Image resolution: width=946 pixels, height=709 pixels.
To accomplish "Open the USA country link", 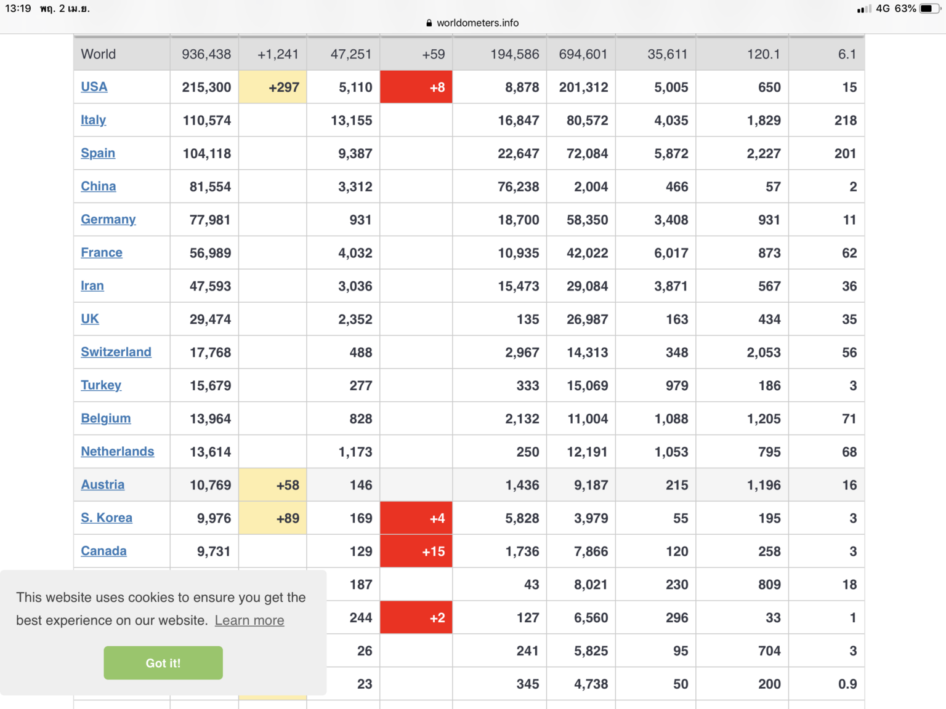I will pyautogui.click(x=94, y=87).
